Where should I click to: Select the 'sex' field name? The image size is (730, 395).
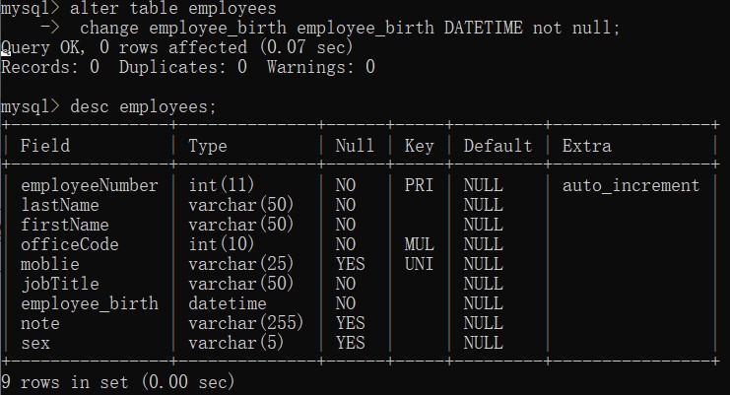pos(35,344)
